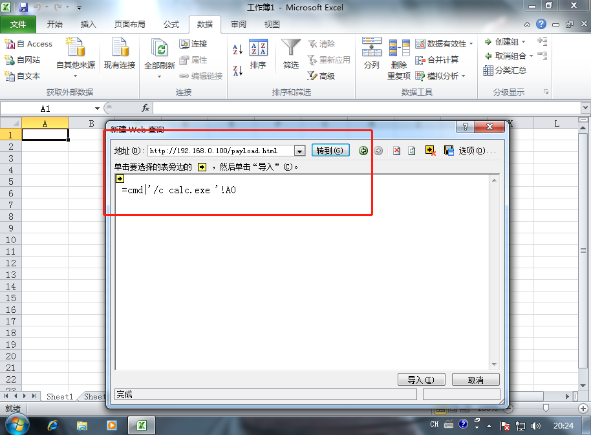
Task: Switch to the Formulas (公式) tab
Action: click(171, 25)
